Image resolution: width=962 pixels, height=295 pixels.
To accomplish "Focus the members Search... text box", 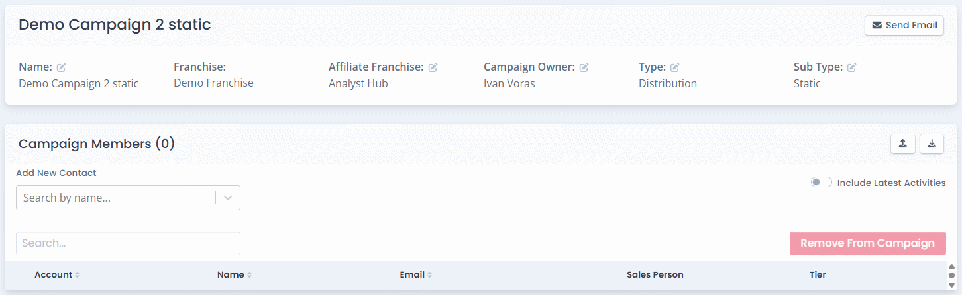I will coord(128,243).
